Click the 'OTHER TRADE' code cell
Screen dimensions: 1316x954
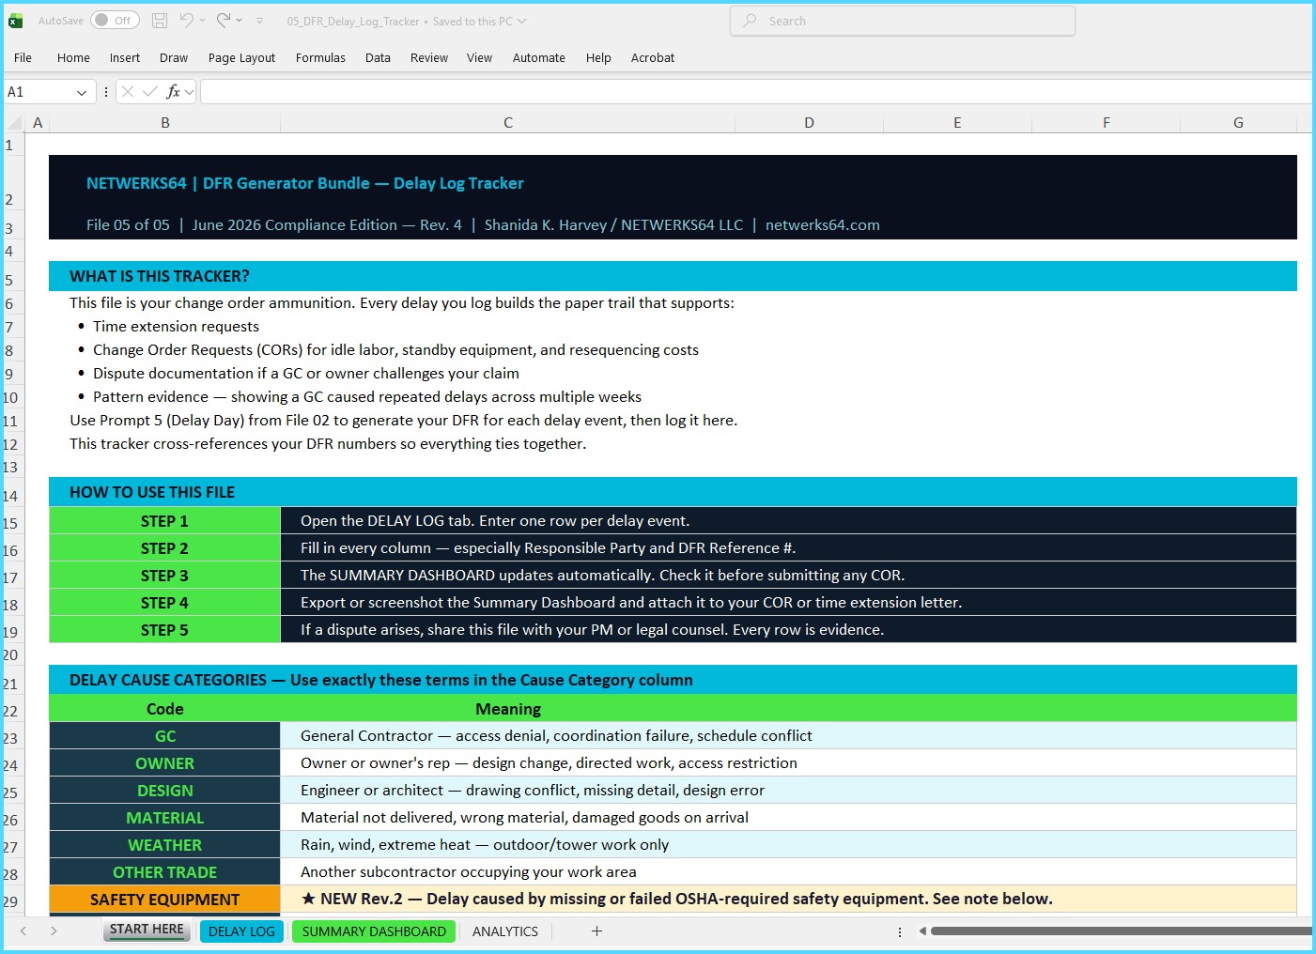pos(164,872)
